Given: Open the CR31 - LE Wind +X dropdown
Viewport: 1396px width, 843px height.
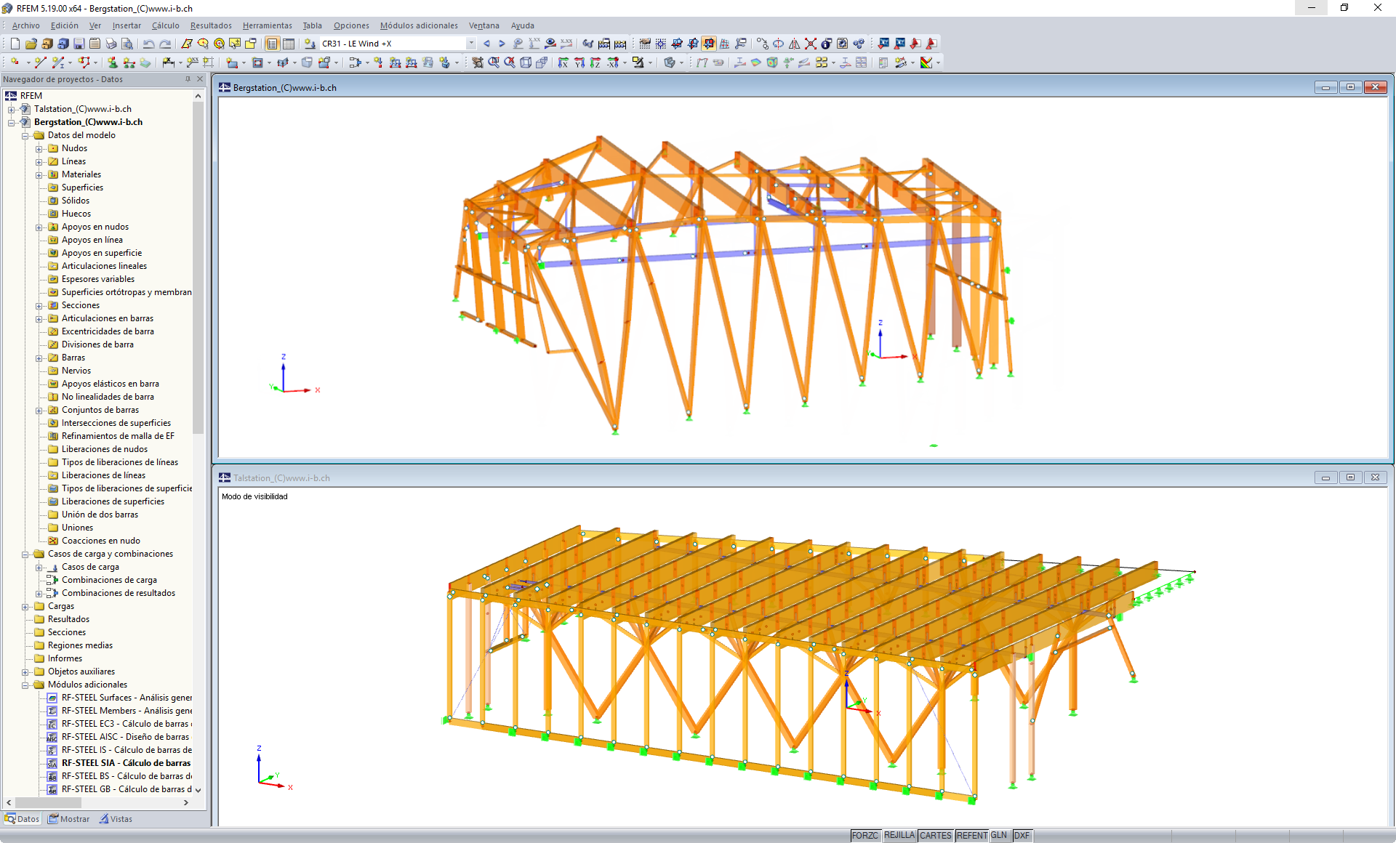Looking at the screenshot, I should [471, 44].
